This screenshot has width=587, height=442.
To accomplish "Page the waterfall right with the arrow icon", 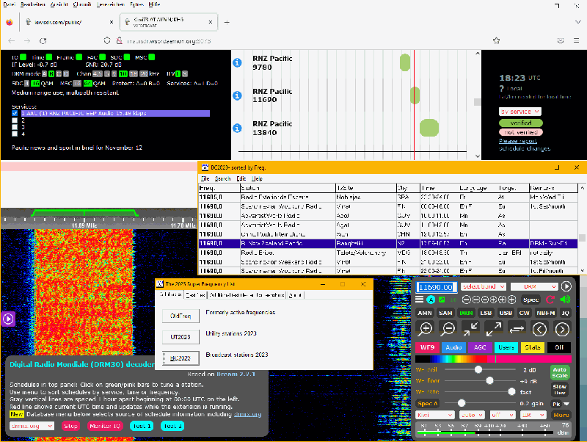I will click(x=563, y=330).
